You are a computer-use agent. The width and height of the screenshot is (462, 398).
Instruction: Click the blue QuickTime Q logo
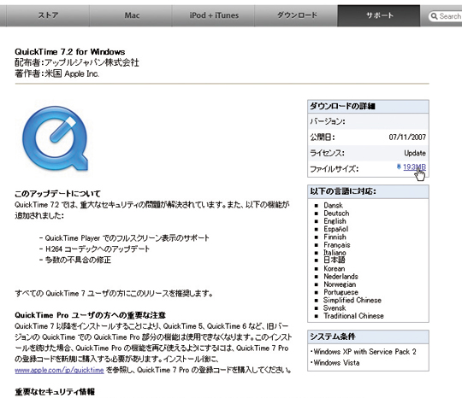[x=56, y=138]
